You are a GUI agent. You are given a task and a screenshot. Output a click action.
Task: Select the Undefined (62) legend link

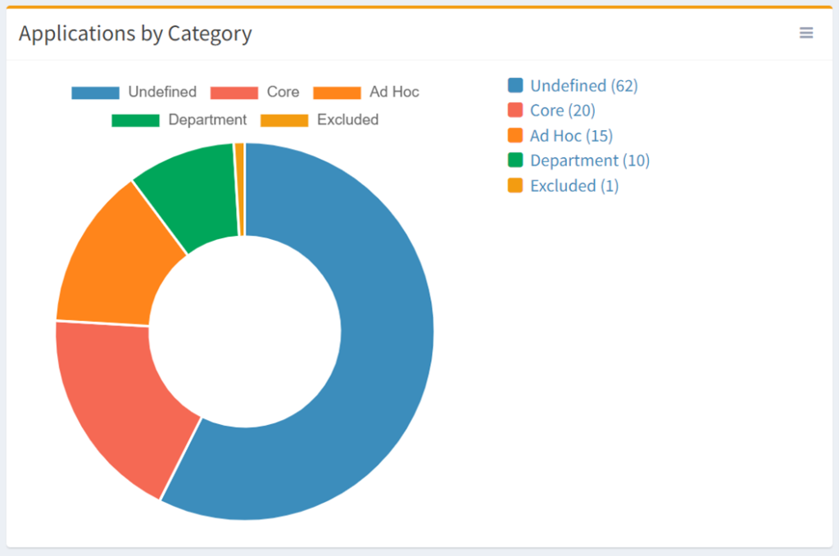583,85
